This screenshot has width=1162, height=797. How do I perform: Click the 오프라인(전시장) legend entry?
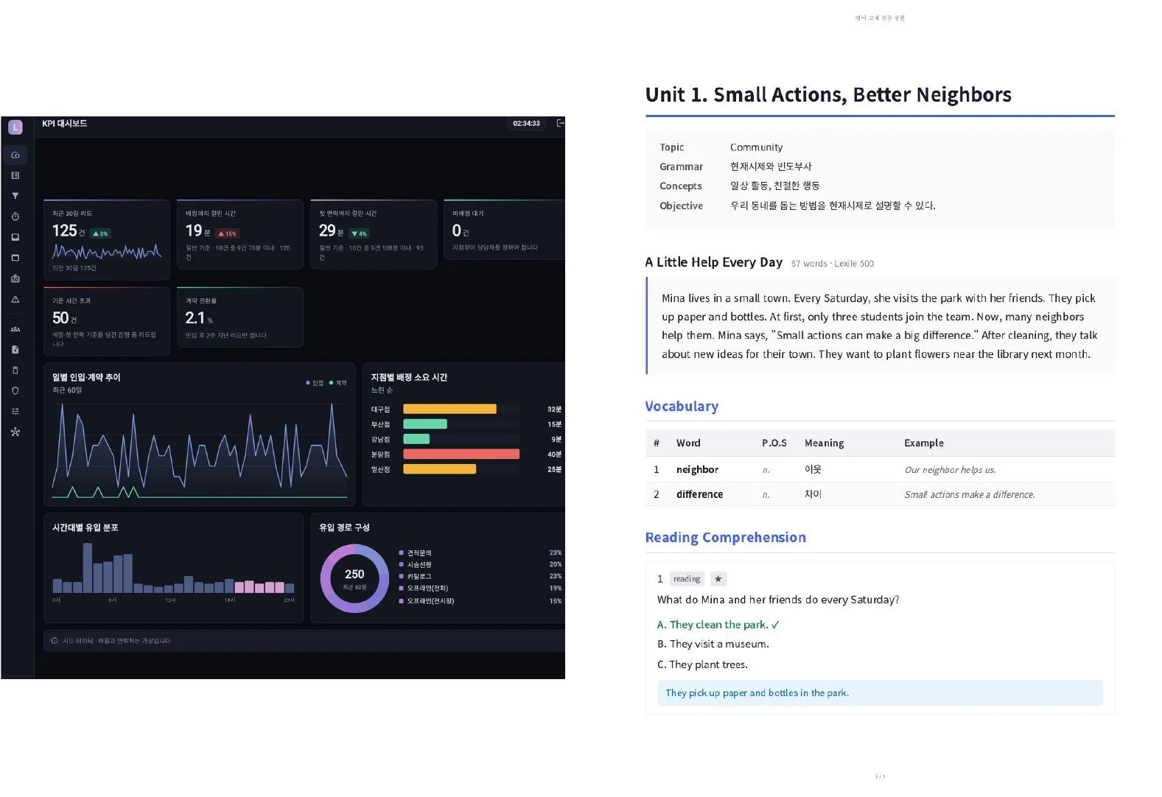427,601
